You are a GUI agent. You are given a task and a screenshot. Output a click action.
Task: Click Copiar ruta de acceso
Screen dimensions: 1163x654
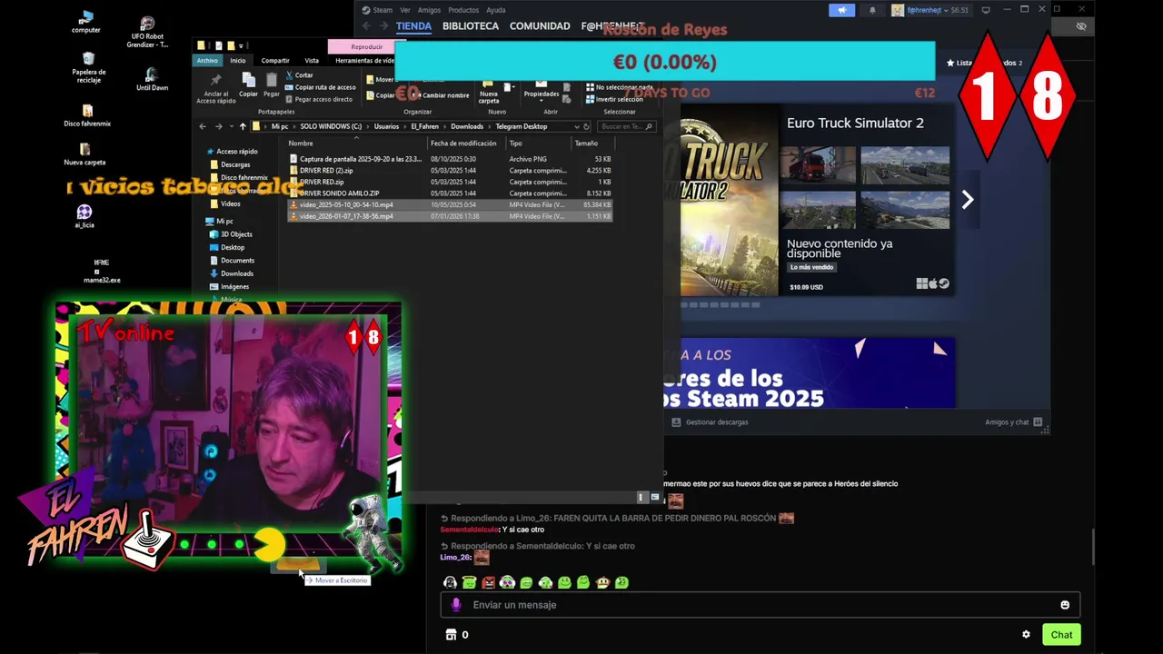tap(321, 87)
